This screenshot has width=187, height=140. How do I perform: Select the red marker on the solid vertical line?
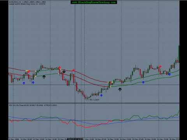(x=74, y=70)
